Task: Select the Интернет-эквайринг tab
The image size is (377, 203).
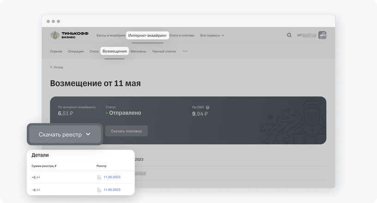Action: (x=147, y=35)
